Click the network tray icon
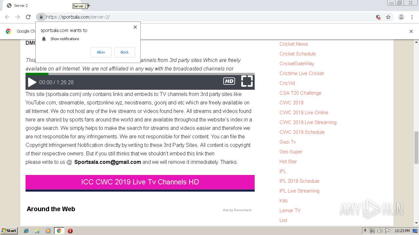Viewport: 419px width, 235px height. point(372,231)
